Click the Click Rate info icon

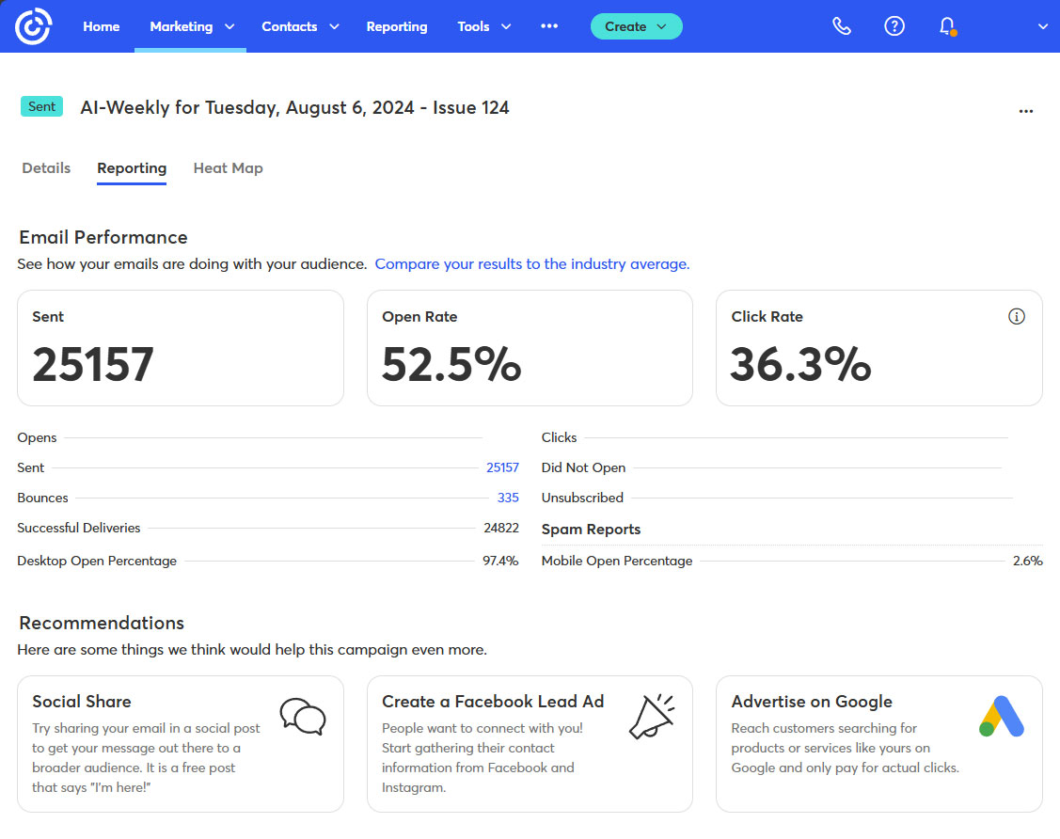click(x=1016, y=317)
